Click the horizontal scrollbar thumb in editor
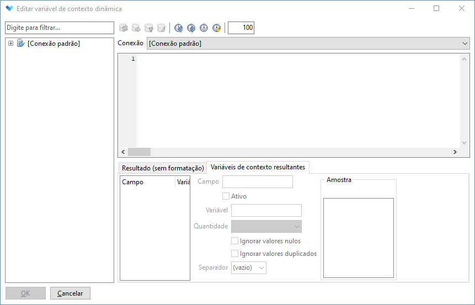 139,152
